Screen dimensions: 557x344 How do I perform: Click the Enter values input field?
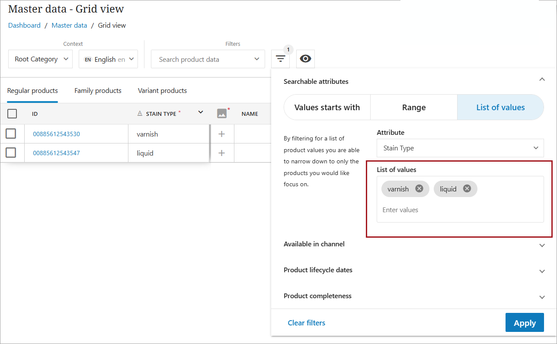click(x=460, y=210)
